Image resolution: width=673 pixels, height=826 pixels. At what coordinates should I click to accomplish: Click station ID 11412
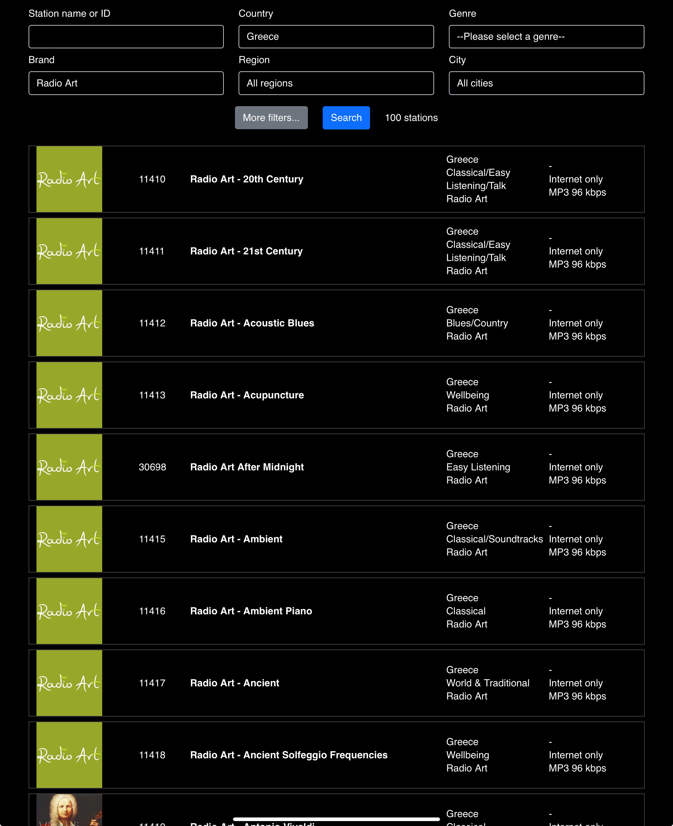(152, 323)
